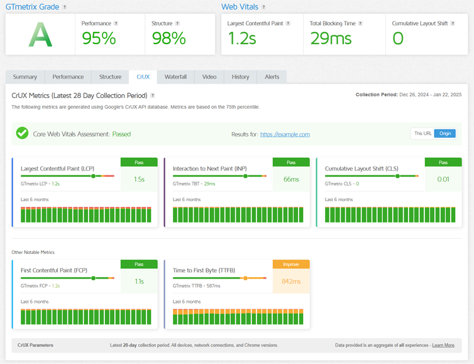
Task: Click the 29ms Total Blocking Time value
Action: point(331,38)
